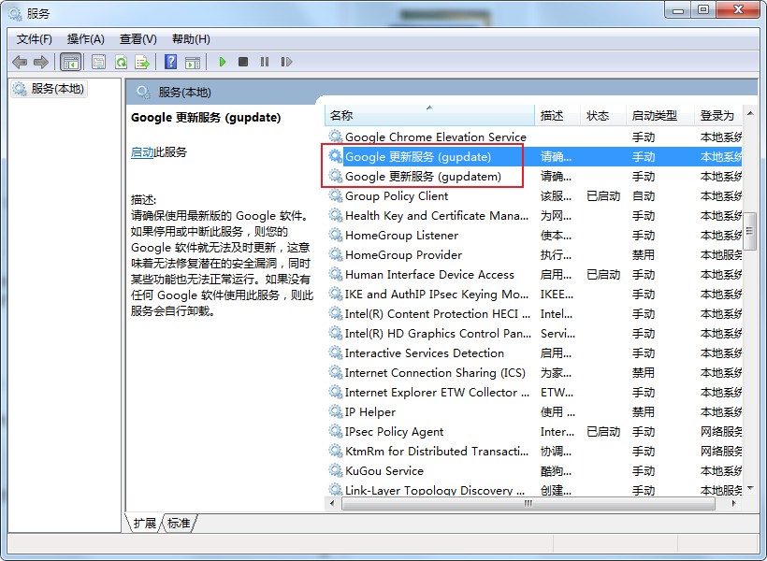Select Internet Explorer ETW Collector service
Screen dimensions: 767x561
(533, 393)
